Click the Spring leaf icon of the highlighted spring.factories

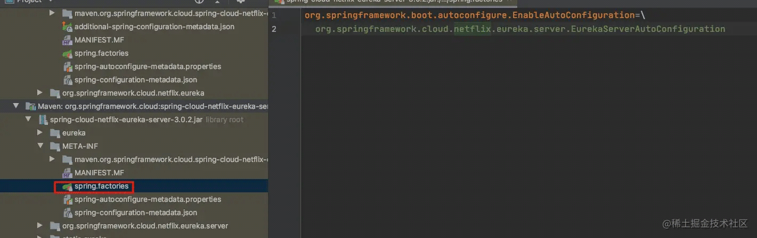67,186
